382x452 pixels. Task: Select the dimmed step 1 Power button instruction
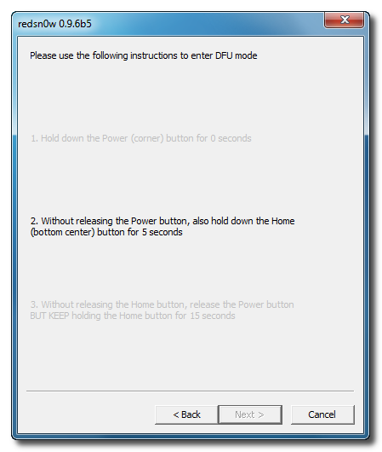(x=141, y=138)
